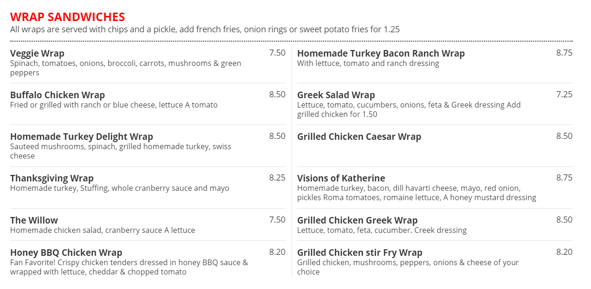Select the Veggie Wrap item title
Image resolution: width=591 pixels, height=289 pixels.
coord(37,53)
